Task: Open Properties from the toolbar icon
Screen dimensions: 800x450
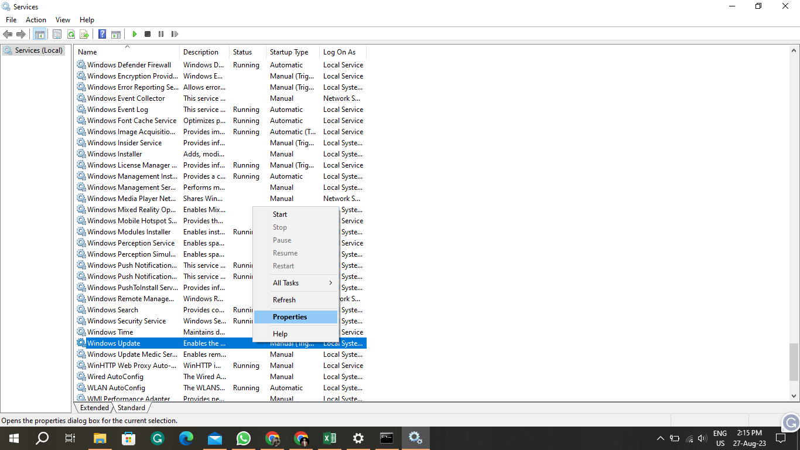Action: click(57, 34)
